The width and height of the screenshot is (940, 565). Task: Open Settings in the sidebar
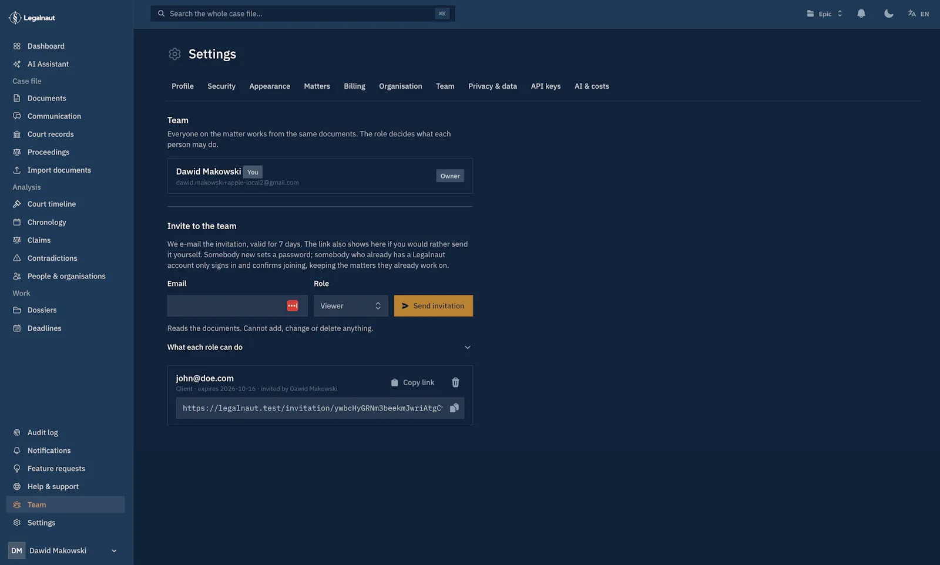click(65, 523)
